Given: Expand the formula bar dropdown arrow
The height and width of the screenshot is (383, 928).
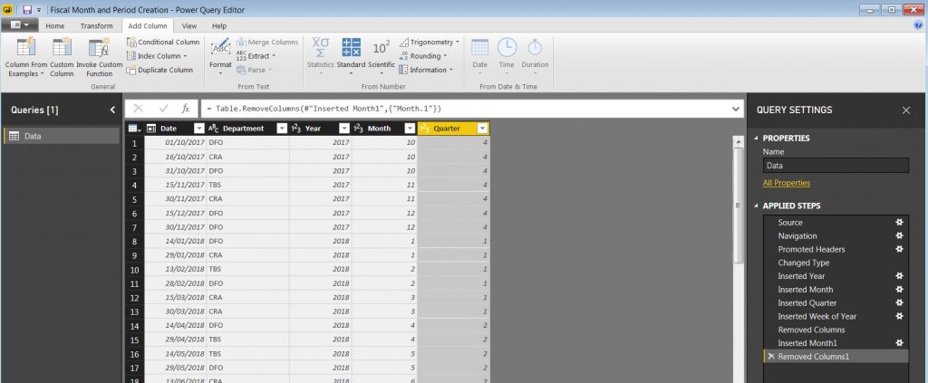Looking at the screenshot, I should pos(735,109).
